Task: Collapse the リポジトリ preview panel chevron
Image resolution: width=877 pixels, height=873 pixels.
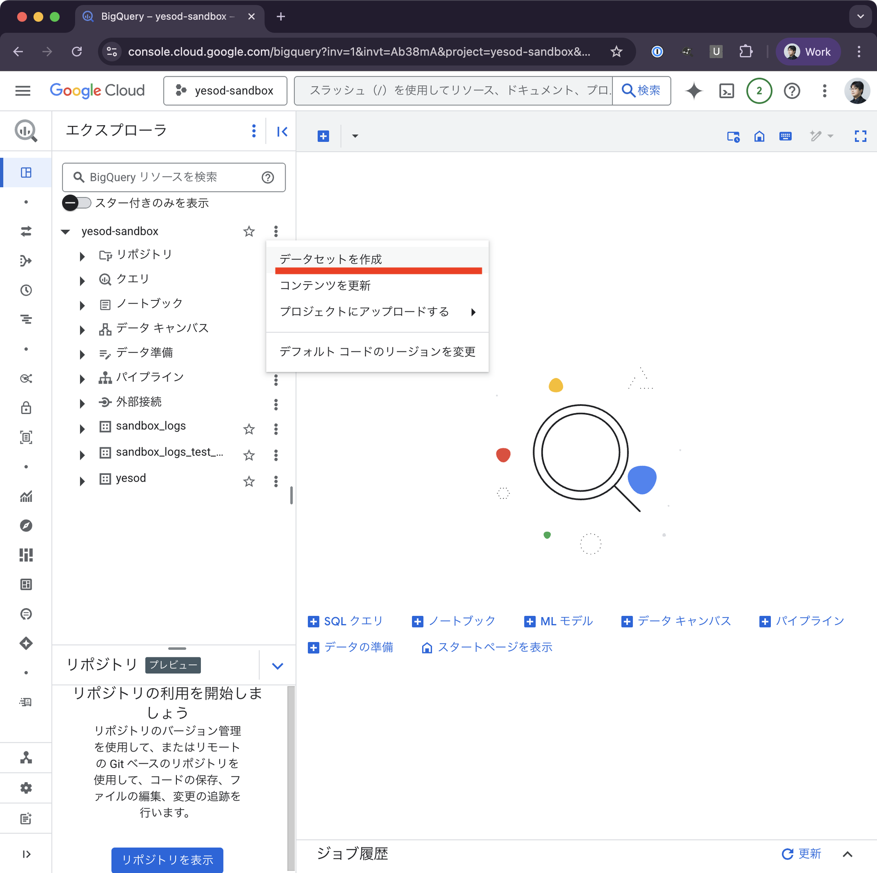Action: 277,666
